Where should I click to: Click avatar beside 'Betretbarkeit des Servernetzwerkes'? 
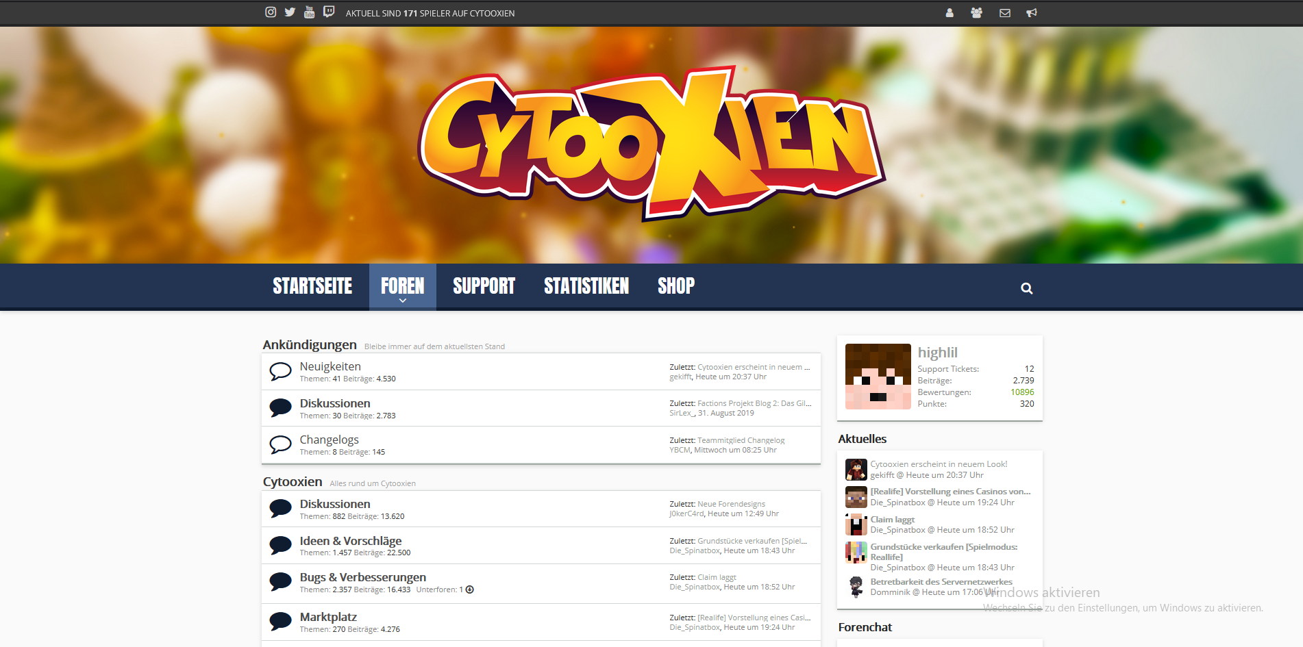pyautogui.click(x=856, y=587)
